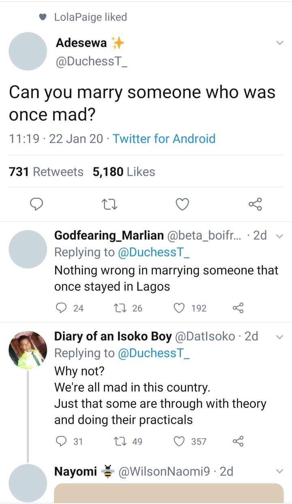Reply to Adesewa's main tweet
The image size is (292, 504).
point(37,205)
